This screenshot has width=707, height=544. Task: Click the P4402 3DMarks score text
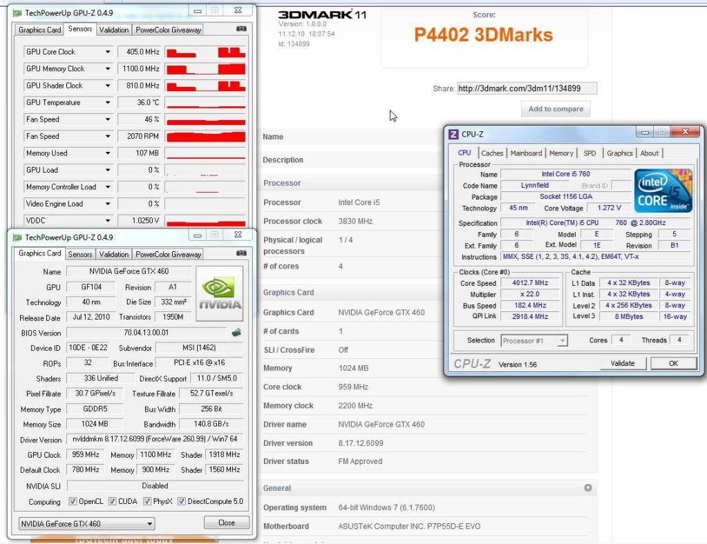[483, 35]
